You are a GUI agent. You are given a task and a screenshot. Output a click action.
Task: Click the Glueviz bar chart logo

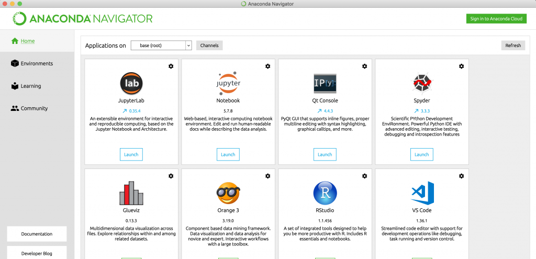pyautogui.click(x=131, y=193)
